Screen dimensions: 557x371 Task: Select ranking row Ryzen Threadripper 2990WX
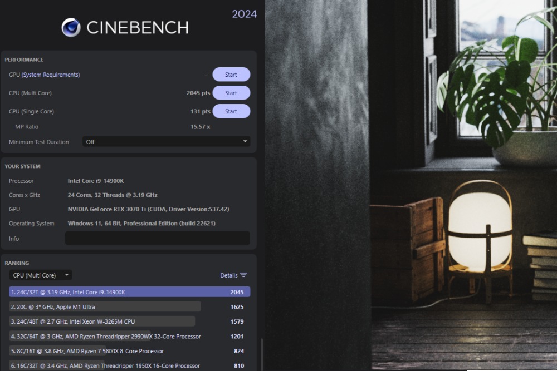[x=130, y=337]
